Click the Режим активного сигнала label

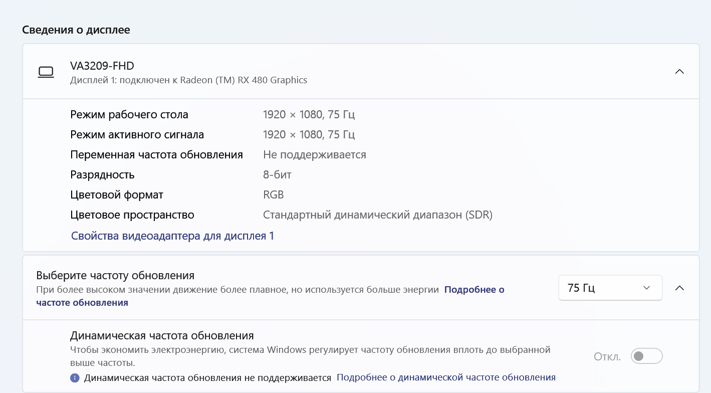137,135
